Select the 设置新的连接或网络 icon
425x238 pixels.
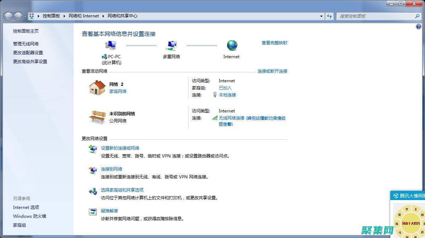click(93, 149)
